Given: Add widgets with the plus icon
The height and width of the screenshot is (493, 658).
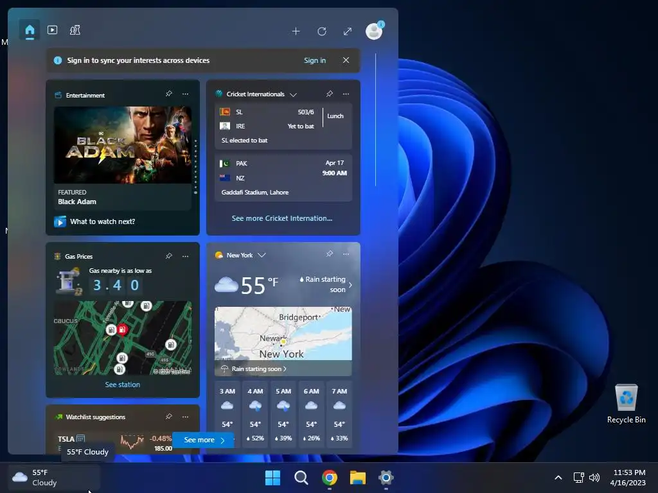Looking at the screenshot, I should (x=296, y=31).
